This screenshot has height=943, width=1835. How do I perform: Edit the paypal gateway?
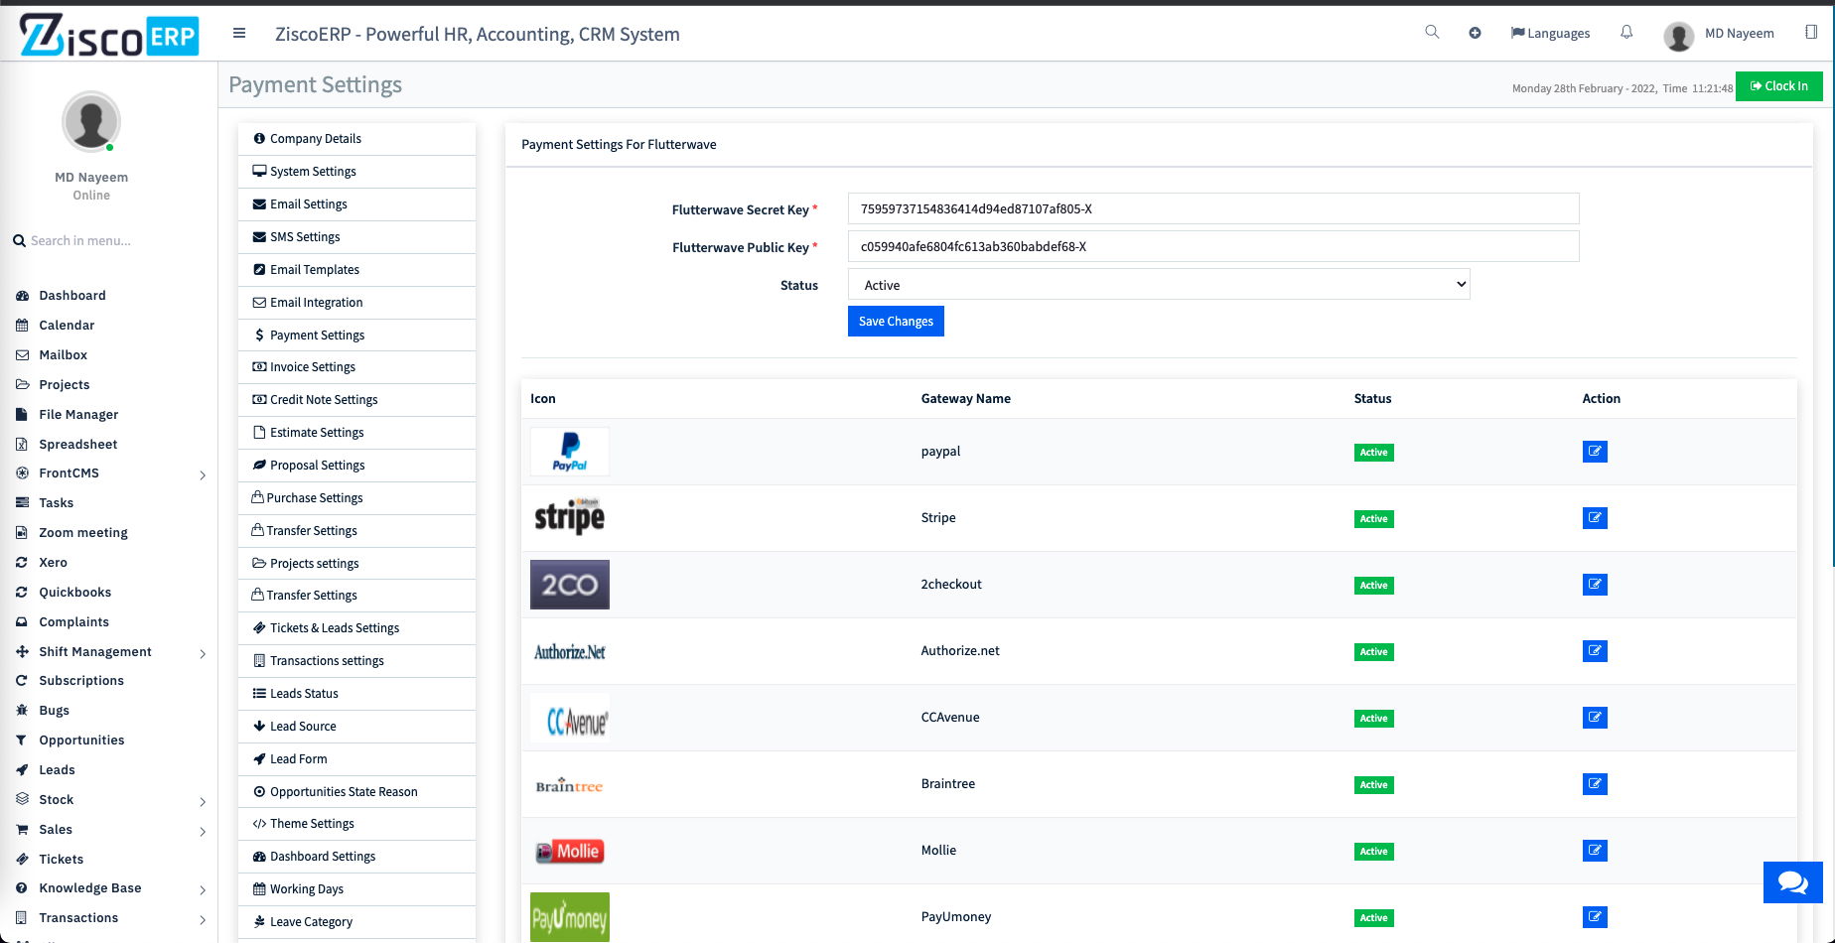coord(1595,452)
